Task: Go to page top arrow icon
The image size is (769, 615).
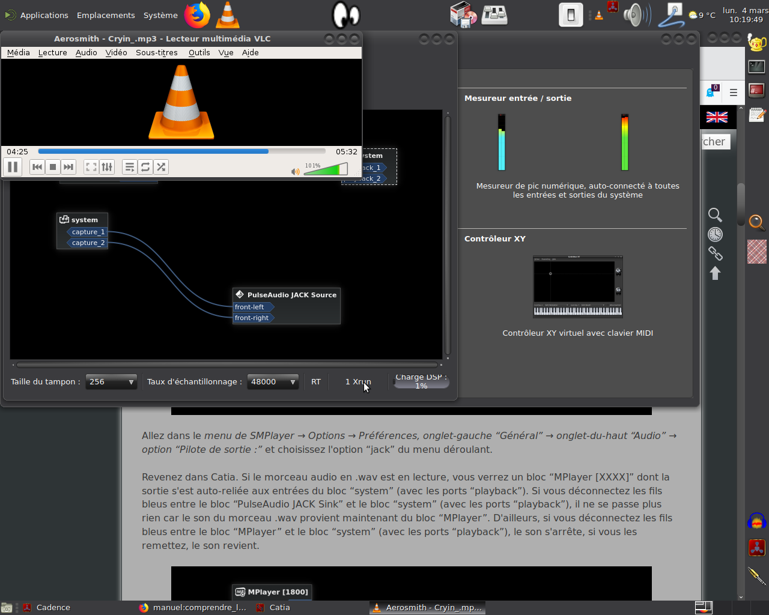Action: 715,273
